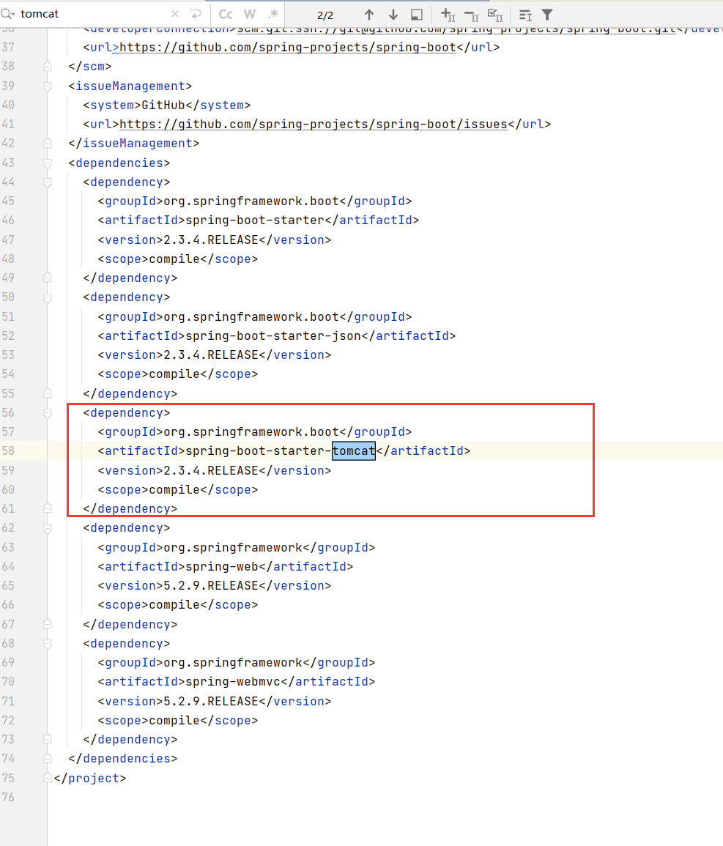Open spring-boot GitHub URL on line 37

tap(288, 48)
